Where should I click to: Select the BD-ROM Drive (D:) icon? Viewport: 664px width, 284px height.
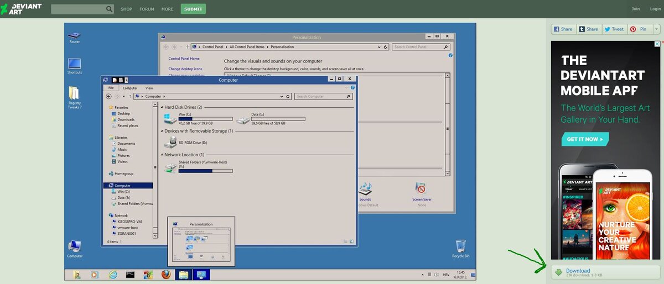tap(170, 143)
